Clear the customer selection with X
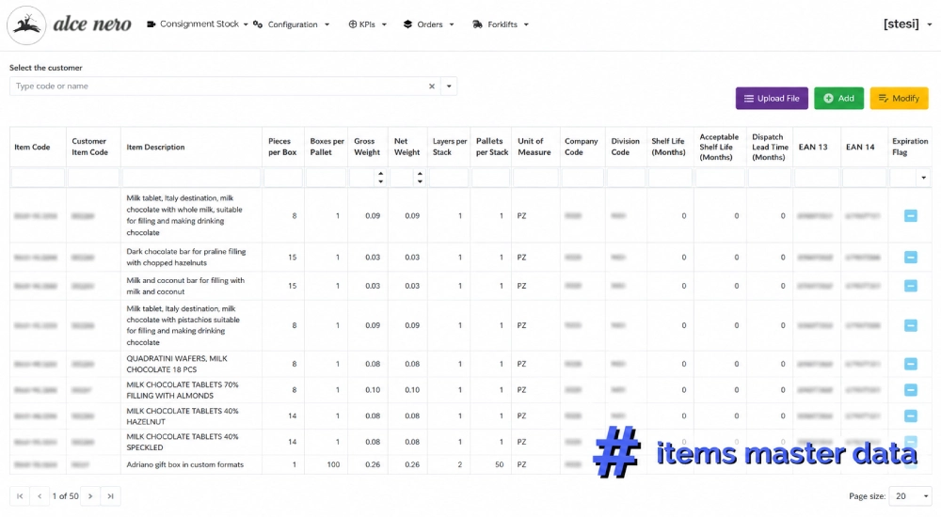The image size is (941, 517). (x=432, y=86)
